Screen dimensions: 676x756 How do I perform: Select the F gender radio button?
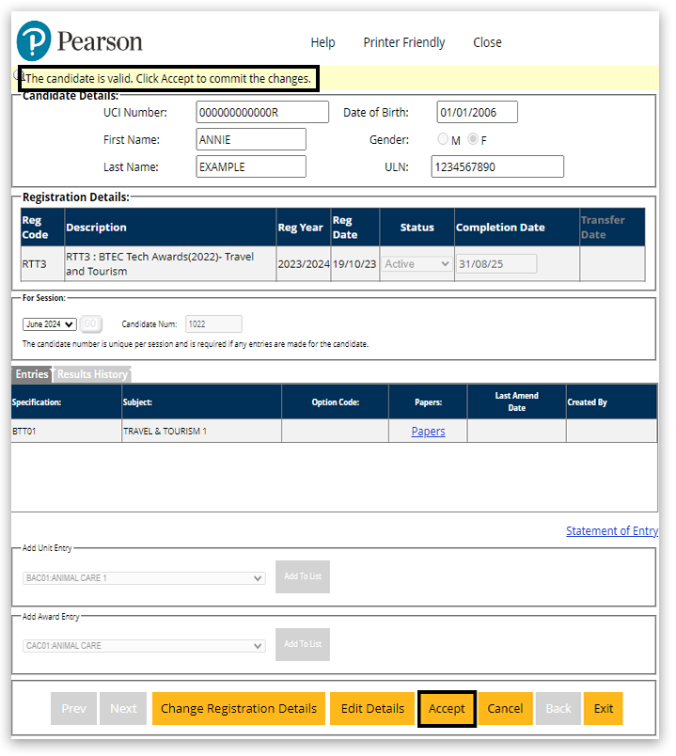coord(473,140)
